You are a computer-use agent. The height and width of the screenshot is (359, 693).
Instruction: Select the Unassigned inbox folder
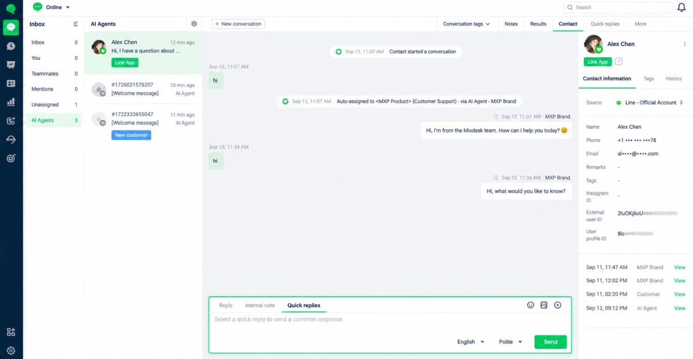pyautogui.click(x=54, y=104)
